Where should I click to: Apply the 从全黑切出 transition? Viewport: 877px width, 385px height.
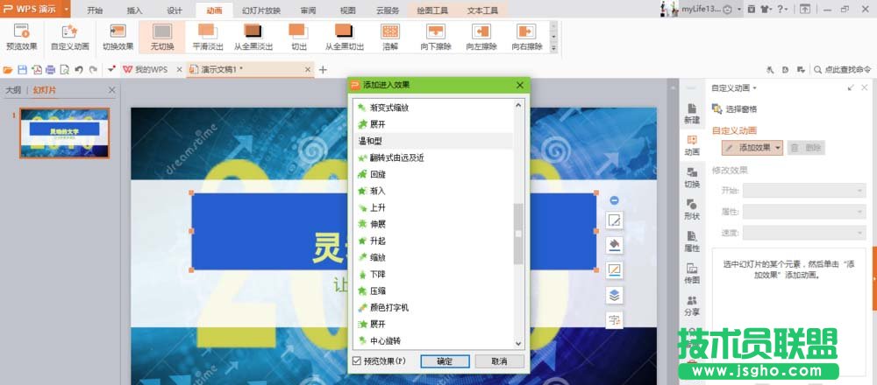[345, 38]
